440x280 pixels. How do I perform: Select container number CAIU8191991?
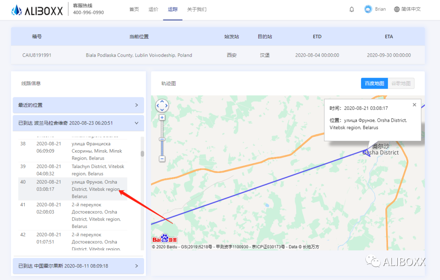point(37,55)
